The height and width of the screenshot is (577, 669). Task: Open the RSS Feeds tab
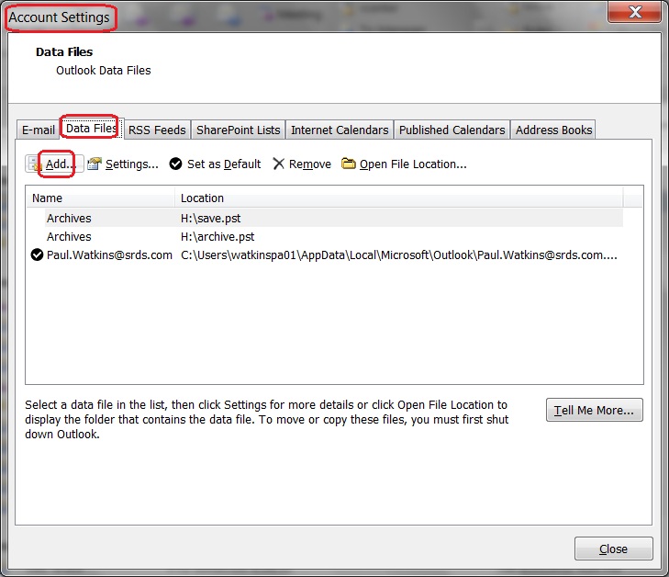157,130
